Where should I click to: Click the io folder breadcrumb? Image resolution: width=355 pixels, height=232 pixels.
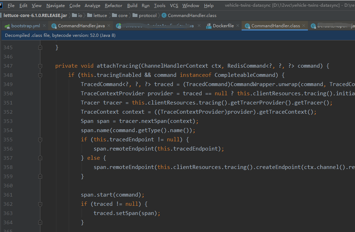pos(77,15)
